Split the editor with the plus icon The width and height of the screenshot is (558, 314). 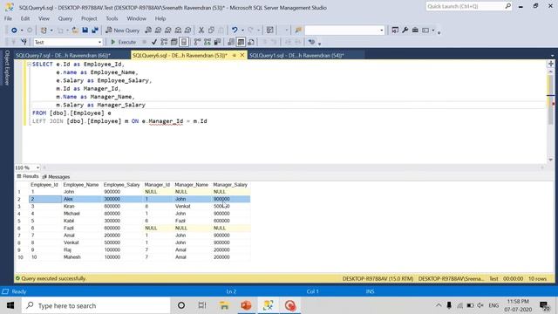[x=551, y=64]
